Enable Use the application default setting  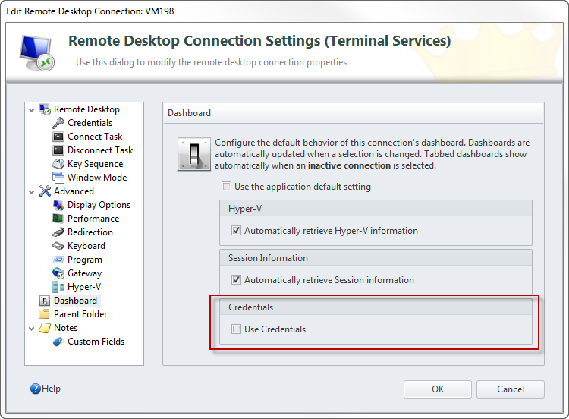point(226,187)
